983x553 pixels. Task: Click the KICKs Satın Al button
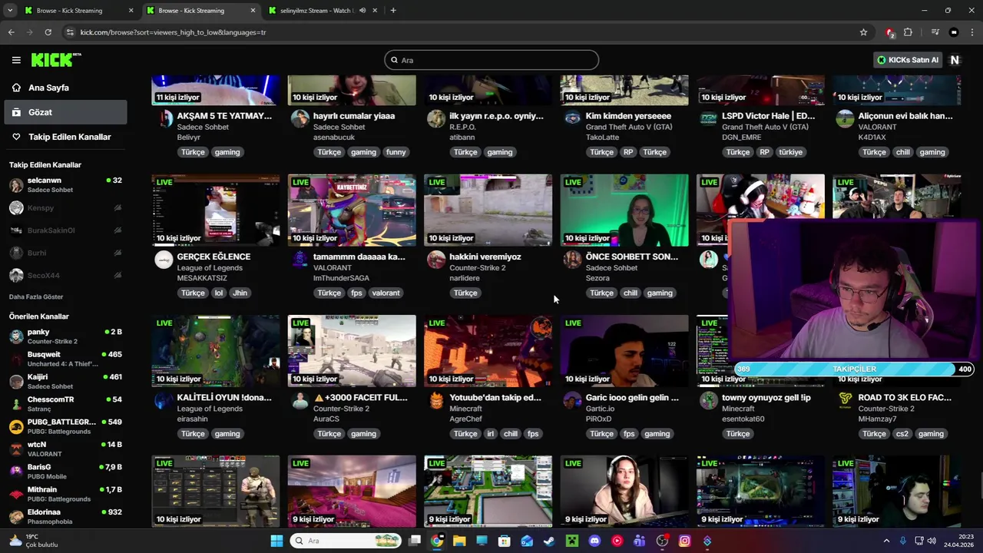coord(908,60)
